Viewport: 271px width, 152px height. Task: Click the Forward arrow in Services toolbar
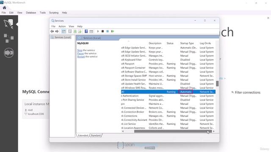(57, 31)
